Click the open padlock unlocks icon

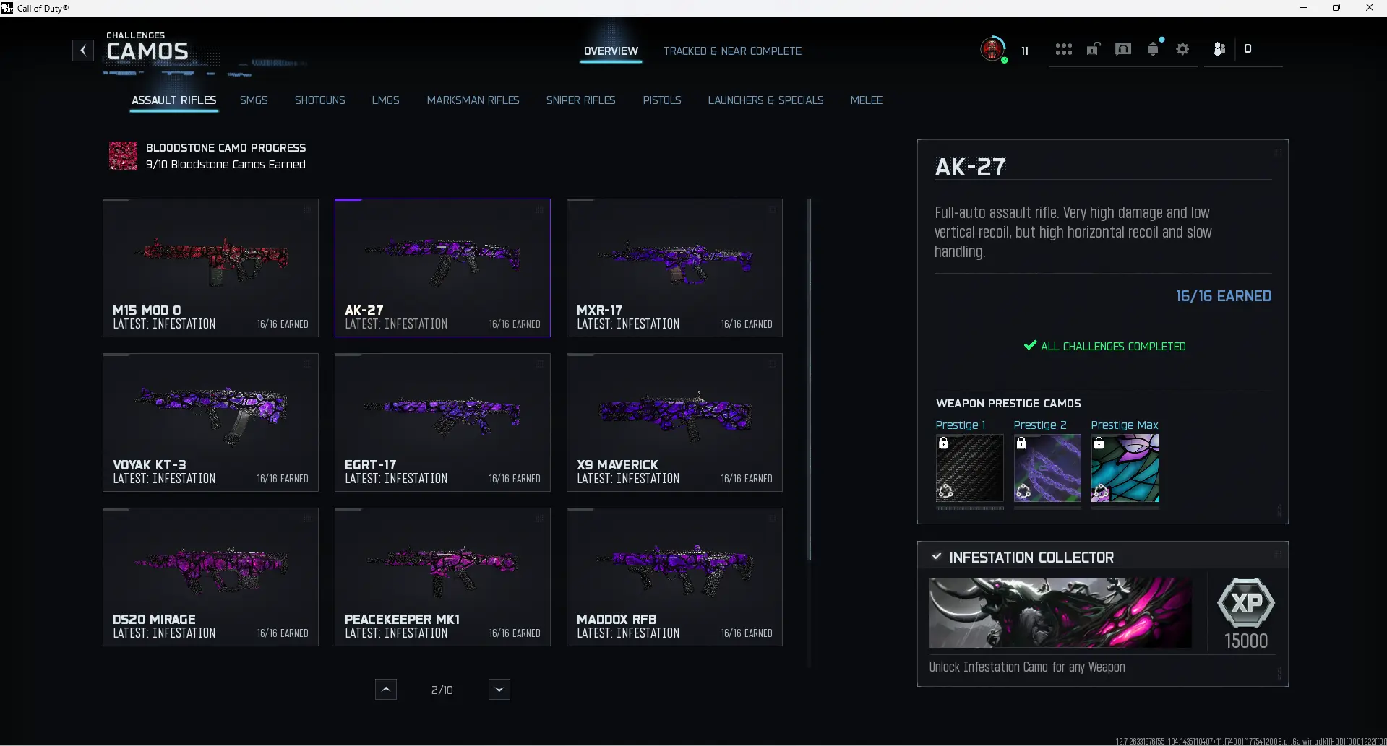click(x=1093, y=49)
